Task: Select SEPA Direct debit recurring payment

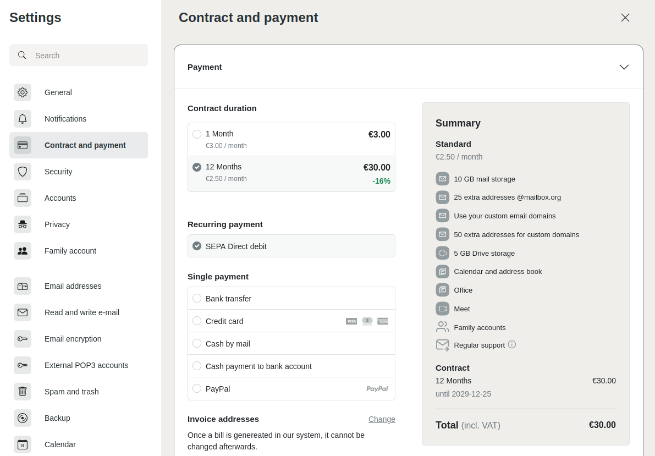Action: [x=197, y=246]
